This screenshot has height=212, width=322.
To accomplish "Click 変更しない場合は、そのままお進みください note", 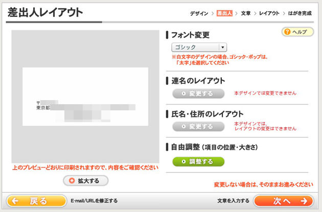I will tap(264, 184).
